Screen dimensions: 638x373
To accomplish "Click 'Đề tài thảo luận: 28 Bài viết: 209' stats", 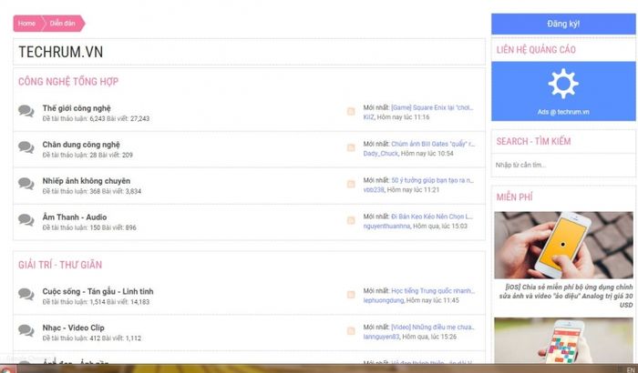I will 87,155.
